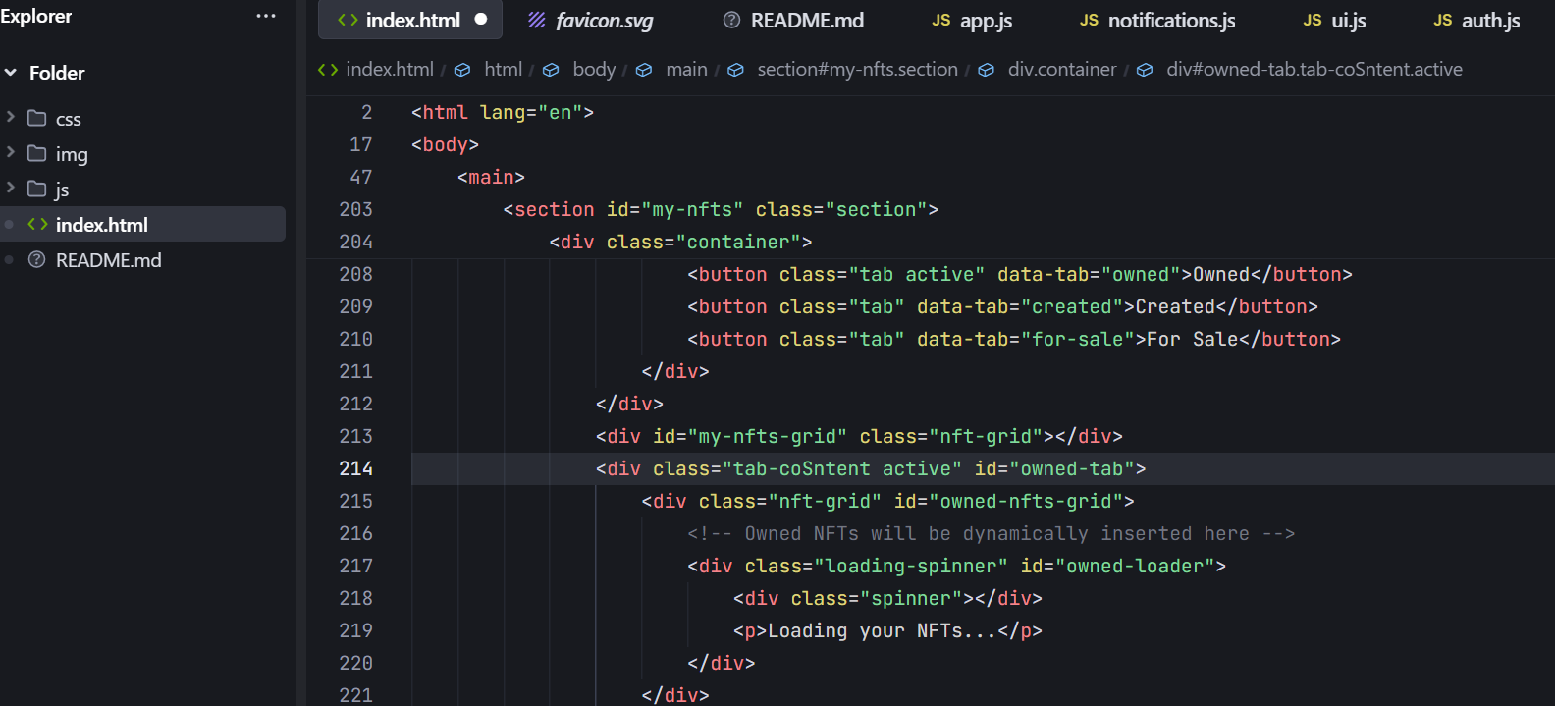Click the index.html breadcrumb
1555x706 pixels.
tap(390, 69)
